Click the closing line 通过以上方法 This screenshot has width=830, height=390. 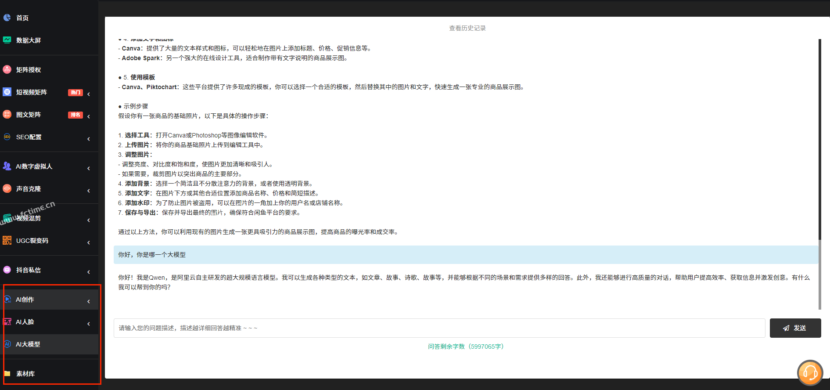(x=259, y=232)
